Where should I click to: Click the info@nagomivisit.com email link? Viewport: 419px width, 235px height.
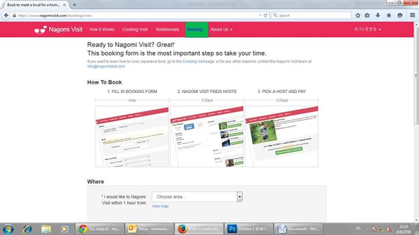click(x=106, y=66)
